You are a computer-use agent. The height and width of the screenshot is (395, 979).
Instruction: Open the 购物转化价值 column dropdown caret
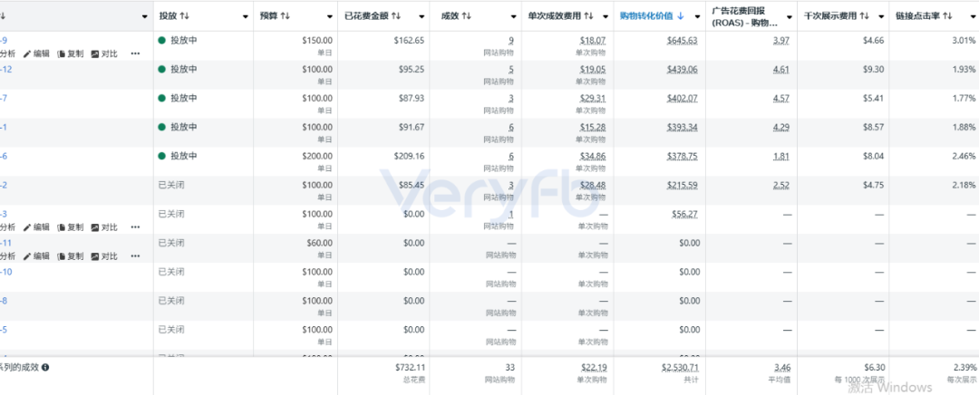(697, 16)
